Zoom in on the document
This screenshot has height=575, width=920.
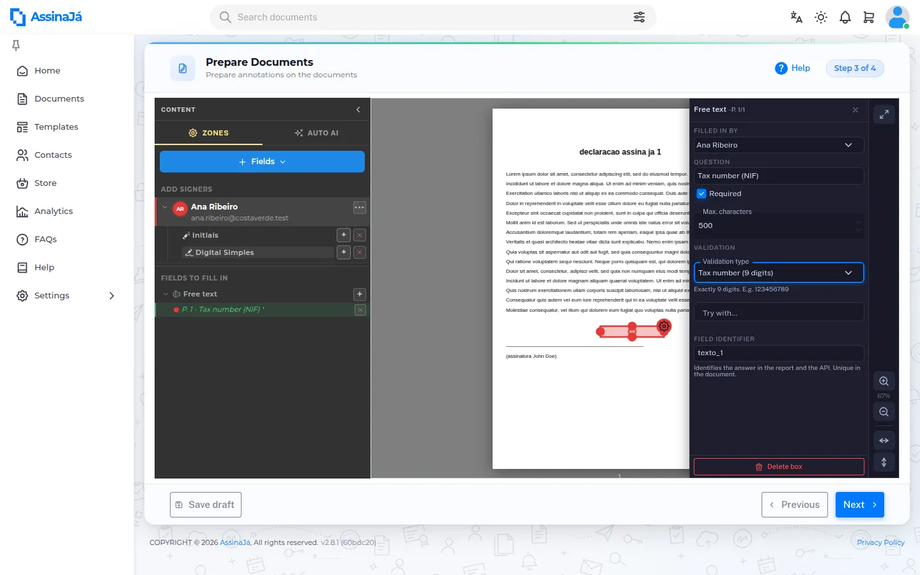[884, 381]
